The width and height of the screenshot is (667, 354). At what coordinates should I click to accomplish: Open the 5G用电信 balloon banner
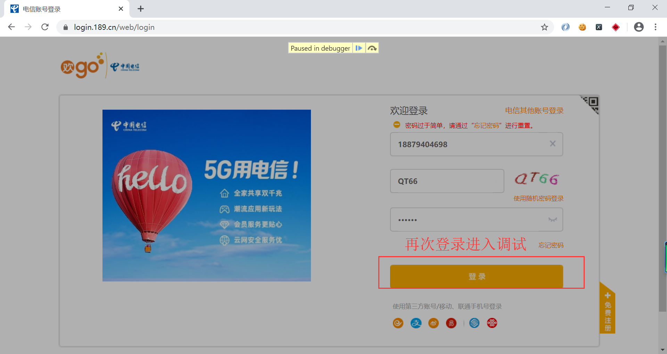[207, 195]
